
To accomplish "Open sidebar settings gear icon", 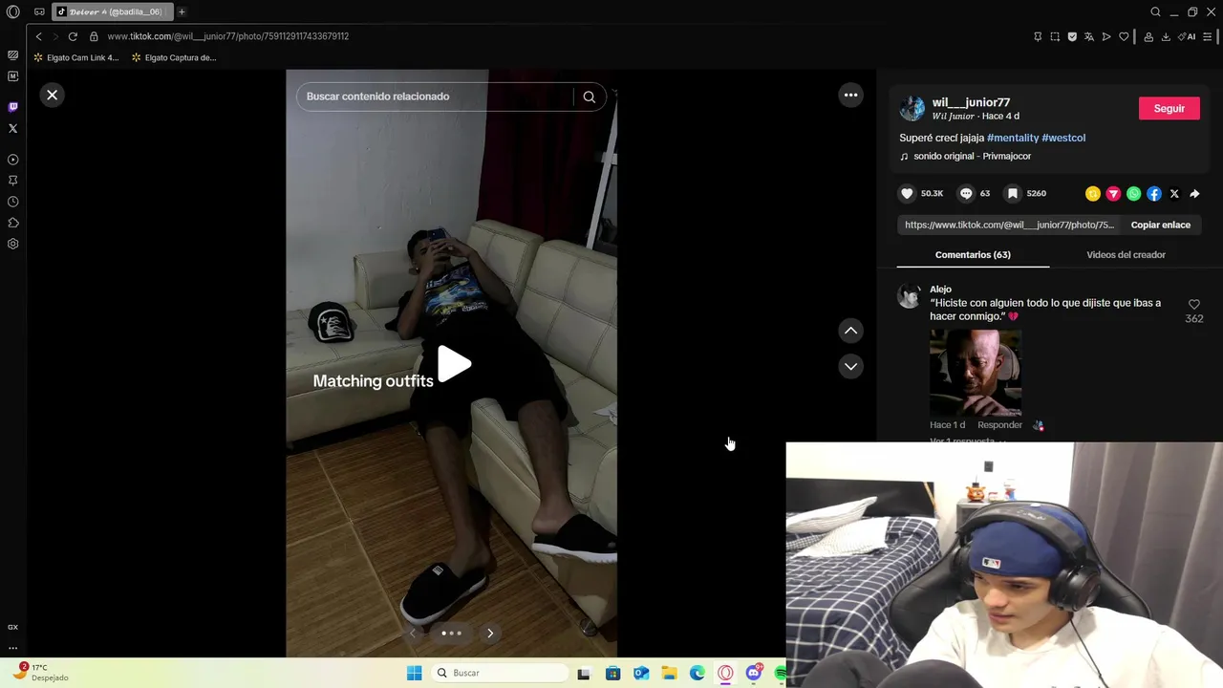I will [x=12, y=244].
